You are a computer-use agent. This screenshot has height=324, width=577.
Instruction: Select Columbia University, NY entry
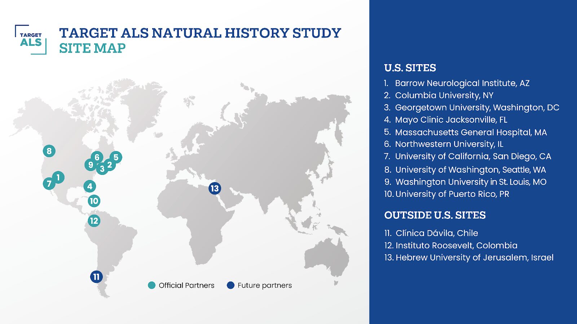(439, 95)
